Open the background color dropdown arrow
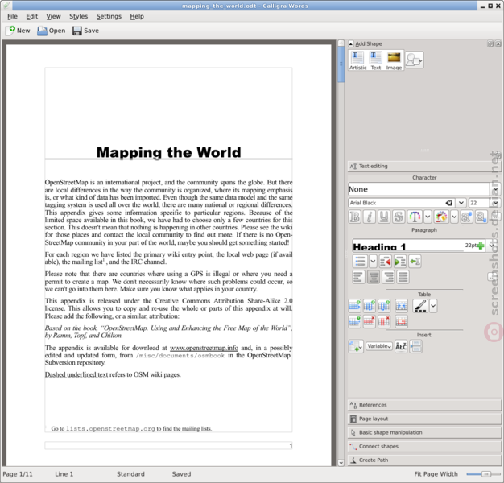 [454, 217]
